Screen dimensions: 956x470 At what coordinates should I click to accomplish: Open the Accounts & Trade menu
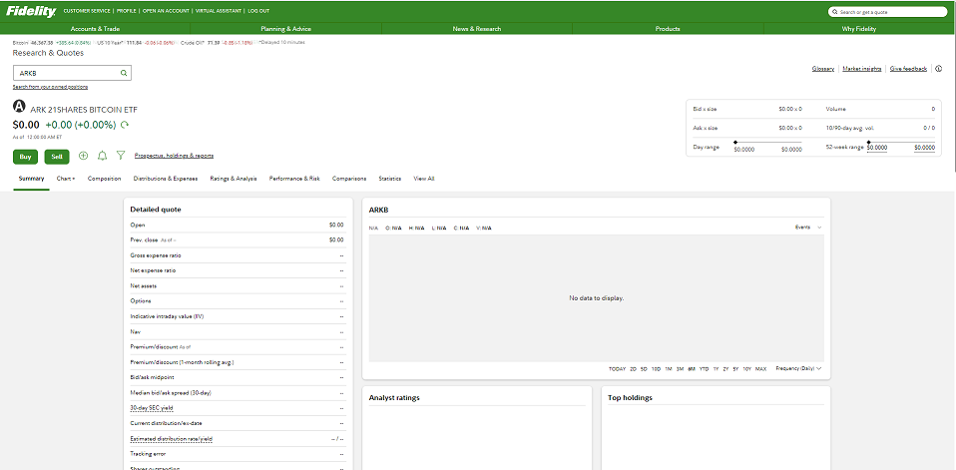(x=95, y=29)
